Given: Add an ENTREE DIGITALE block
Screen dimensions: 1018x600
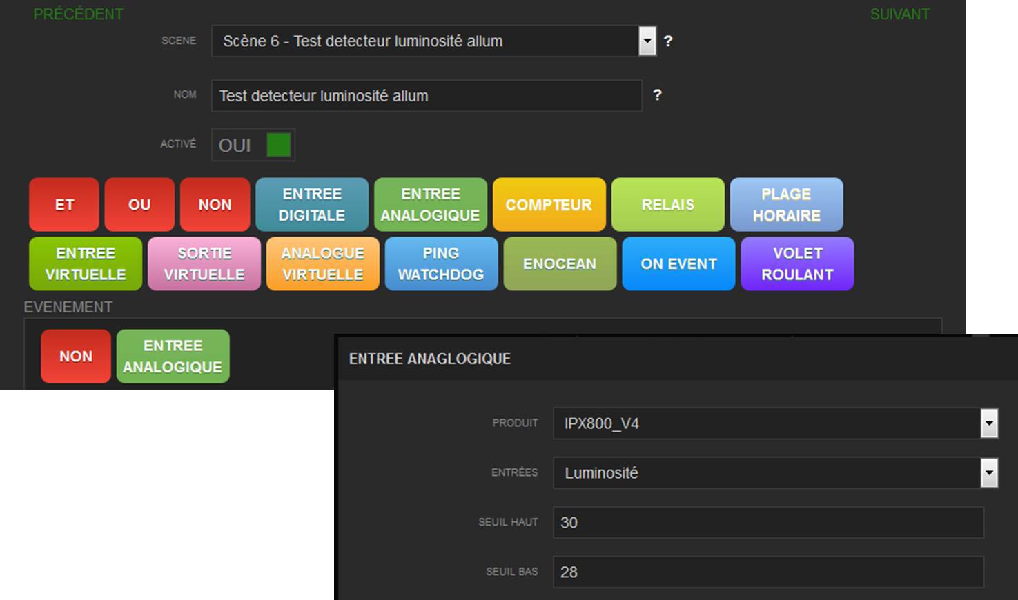Looking at the screenshot, I should click(x=312, y=205).
